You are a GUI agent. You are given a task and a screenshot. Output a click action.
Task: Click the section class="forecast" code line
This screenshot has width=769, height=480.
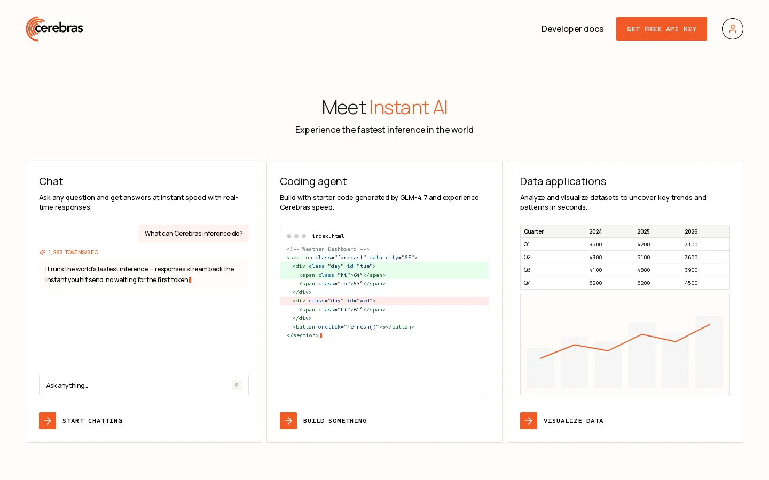point(352,258)
